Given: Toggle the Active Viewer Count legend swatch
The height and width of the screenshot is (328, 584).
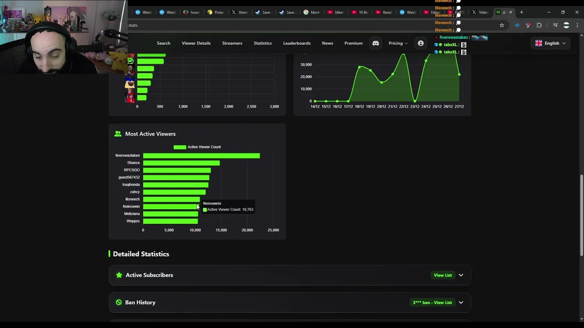Looking at the screenshot, I should (180, 147).
